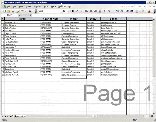Click the Undo arrow icon
Image resolution: width=156 pixels, height=122 pixels.
[22, 11]
